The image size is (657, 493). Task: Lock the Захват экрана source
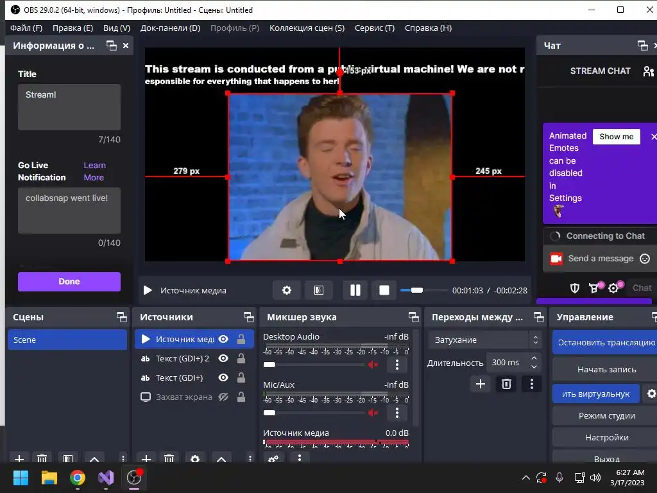(x=241, y=397)
